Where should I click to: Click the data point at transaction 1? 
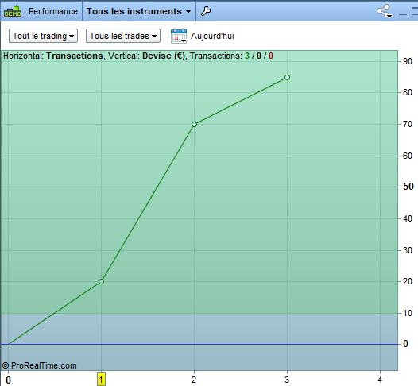pos(101,281)
